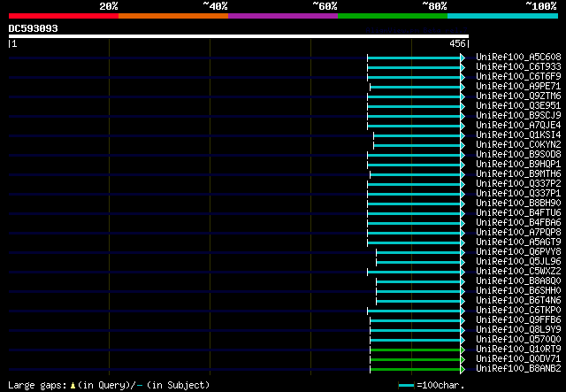Select the UniRef100_Q1KSI4 label
Viewport: 566px width, 392px height.
(518, 135)
